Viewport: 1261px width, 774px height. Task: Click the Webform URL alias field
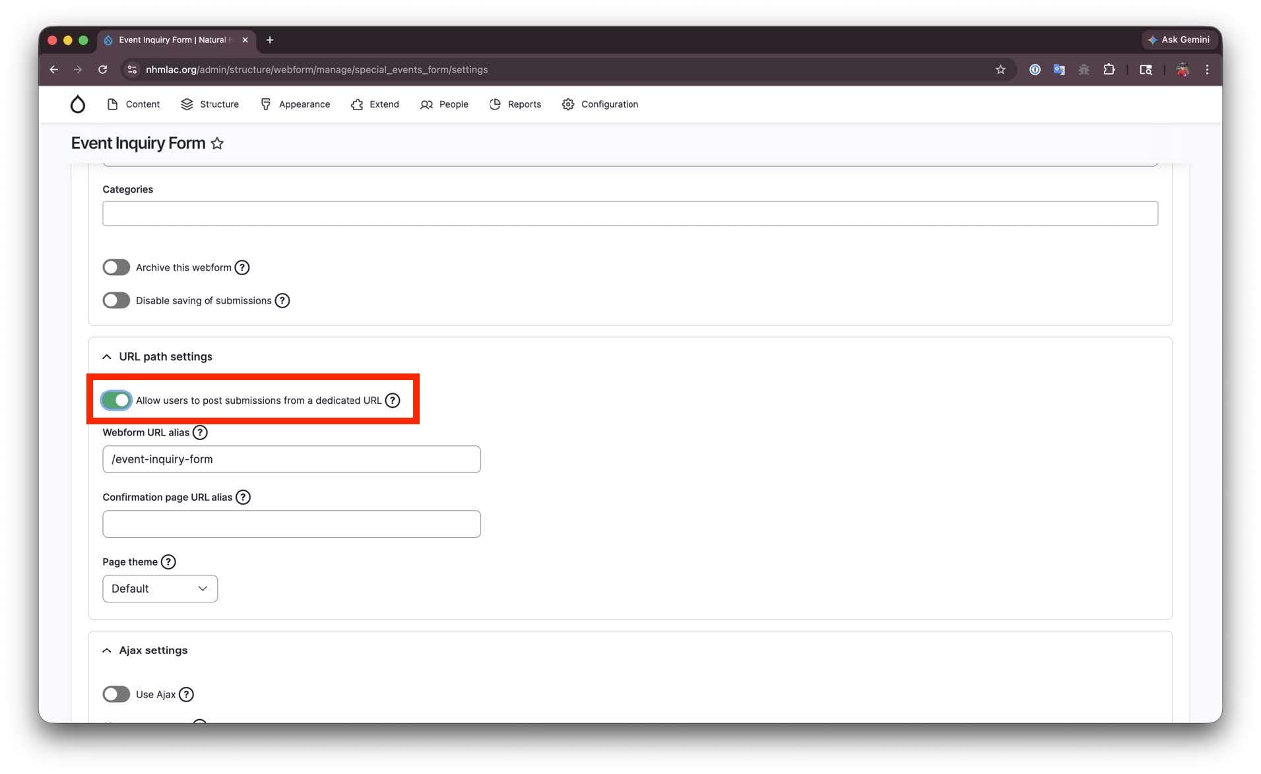pos(292,459)
